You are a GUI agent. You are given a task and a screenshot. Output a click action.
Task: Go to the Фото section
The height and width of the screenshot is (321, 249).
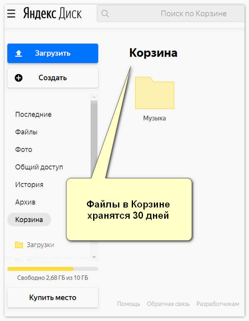click(24, 150)
